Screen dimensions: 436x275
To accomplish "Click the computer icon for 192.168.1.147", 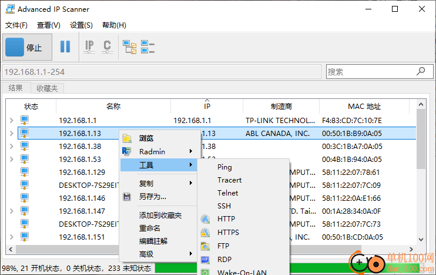I will click(25, 211).
